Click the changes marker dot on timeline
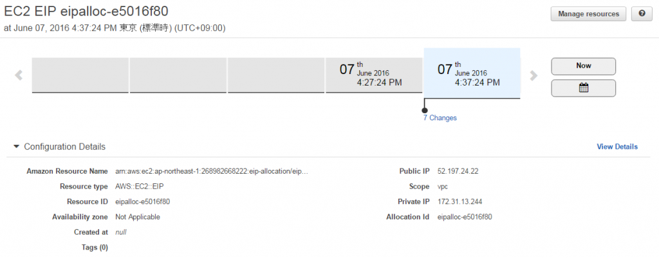659x258 pixels. click(424, 110)
